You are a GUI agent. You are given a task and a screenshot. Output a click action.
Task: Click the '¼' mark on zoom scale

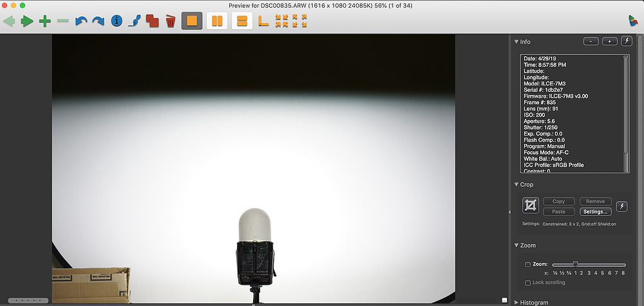coord(555,273)
